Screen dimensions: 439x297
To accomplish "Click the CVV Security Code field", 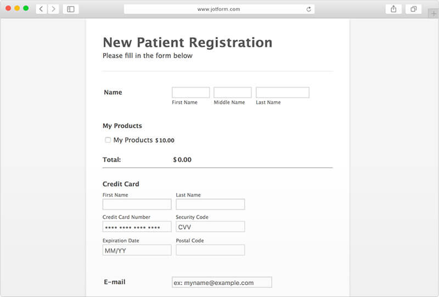I will [x=210, y=227].
